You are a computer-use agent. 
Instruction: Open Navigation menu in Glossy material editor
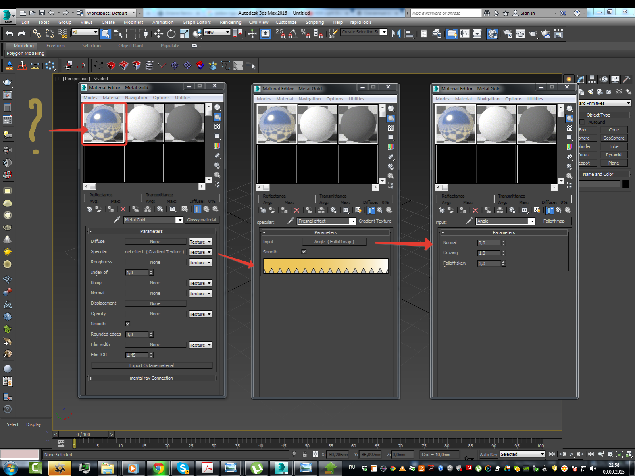tap(136, 98)
